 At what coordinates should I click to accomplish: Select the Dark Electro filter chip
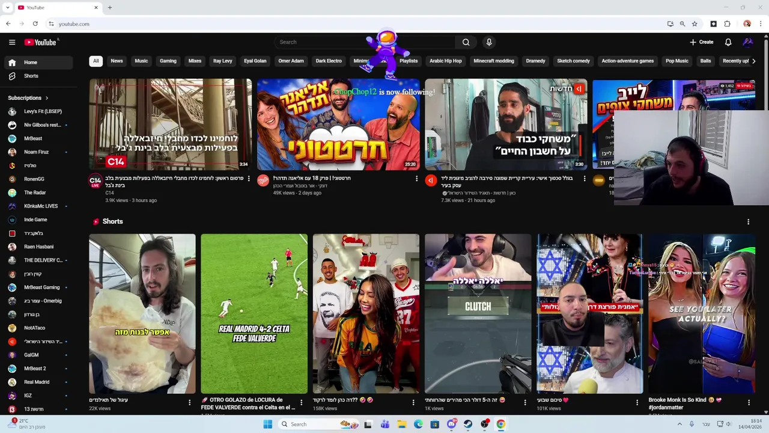329,61
